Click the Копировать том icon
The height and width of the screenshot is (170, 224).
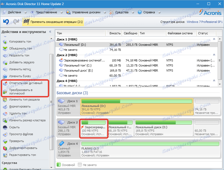(5, 42)
